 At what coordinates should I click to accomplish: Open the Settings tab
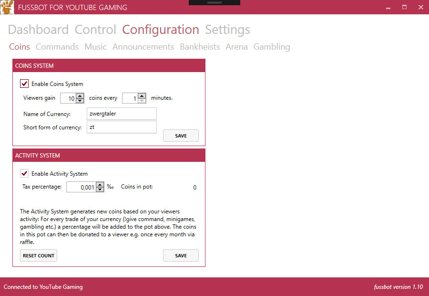[228, 30]
